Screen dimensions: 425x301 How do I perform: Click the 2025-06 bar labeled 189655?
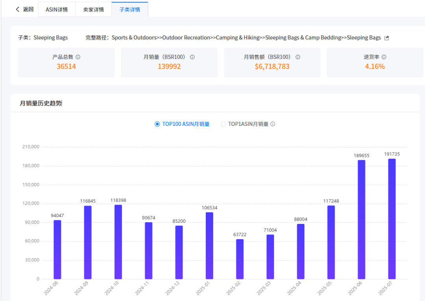361,220
